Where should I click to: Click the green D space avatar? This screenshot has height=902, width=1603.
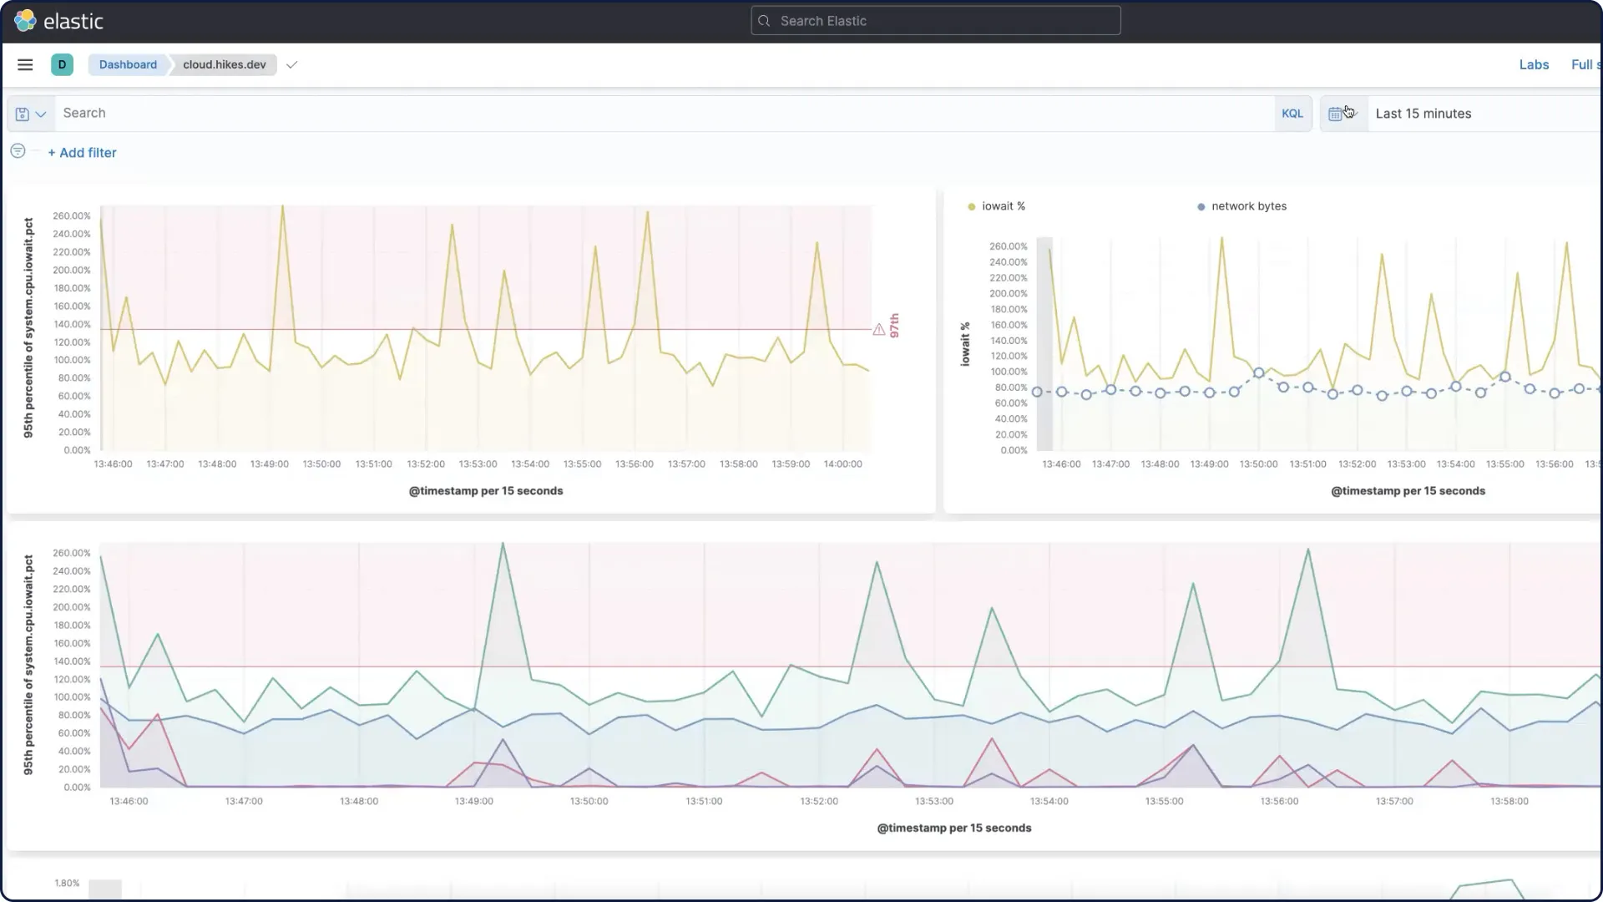point(62,64)
